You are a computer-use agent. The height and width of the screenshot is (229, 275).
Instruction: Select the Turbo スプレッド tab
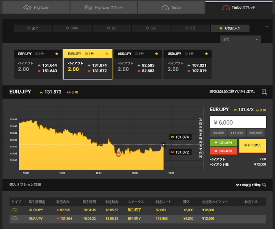(x=239, y=7)
